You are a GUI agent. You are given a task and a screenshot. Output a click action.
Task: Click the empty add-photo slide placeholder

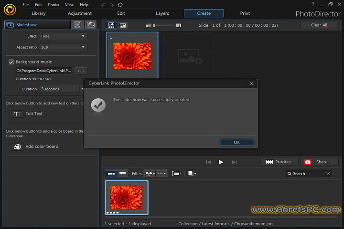pyautogui.click(x=189, y=56)
